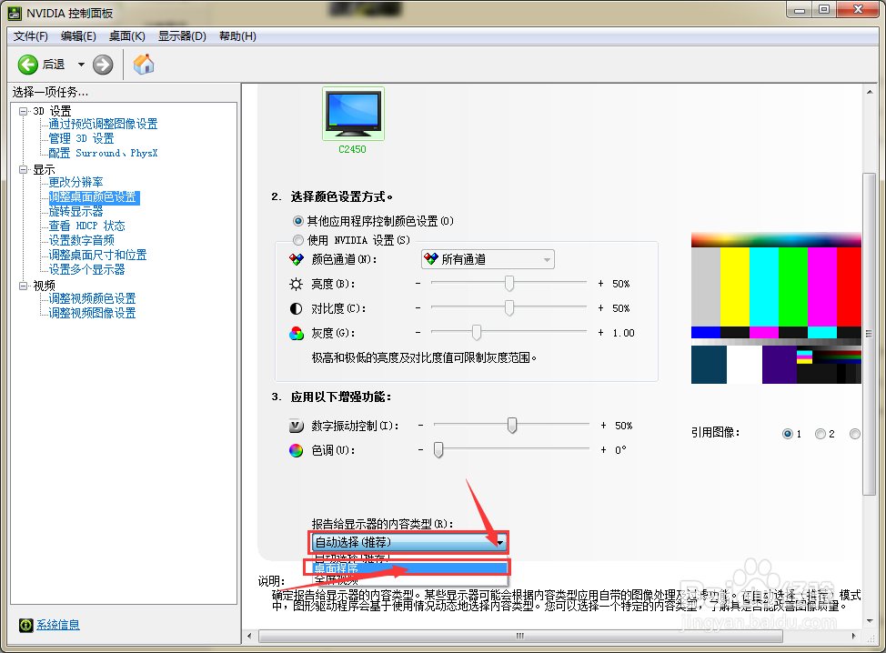Click the green Back arrow icon

pyautogui.click(x=27, y=65)
